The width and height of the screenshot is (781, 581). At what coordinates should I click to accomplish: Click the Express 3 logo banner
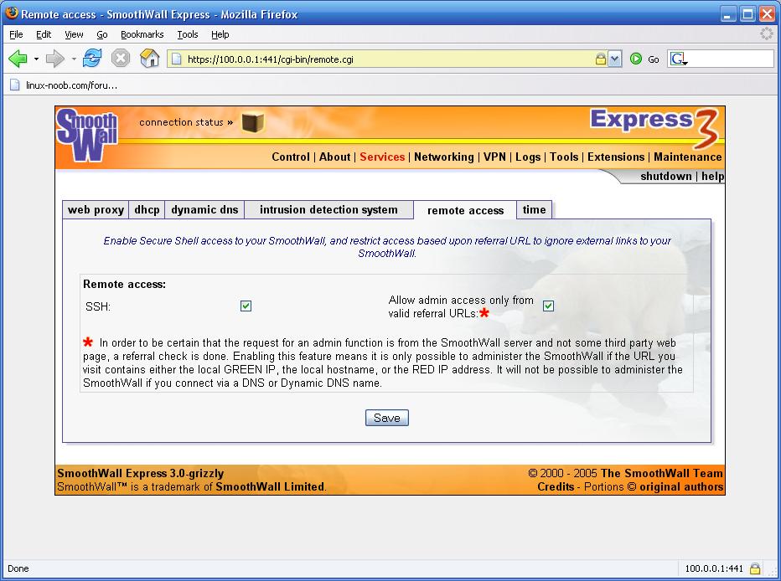655,127
